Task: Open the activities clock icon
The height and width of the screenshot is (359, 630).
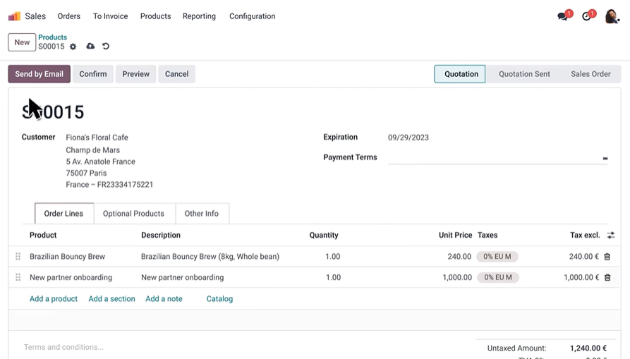Action: (x=586, y=16)
